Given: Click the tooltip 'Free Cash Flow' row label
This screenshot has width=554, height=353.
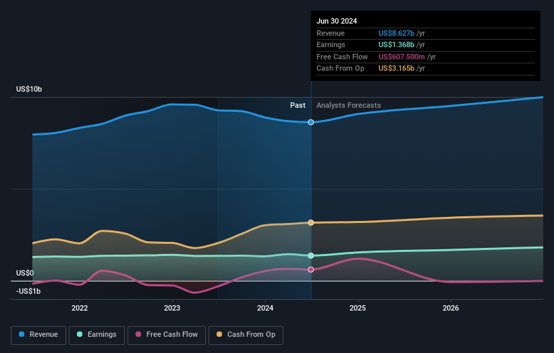Looking at the screenshot, I should [342, 57].
